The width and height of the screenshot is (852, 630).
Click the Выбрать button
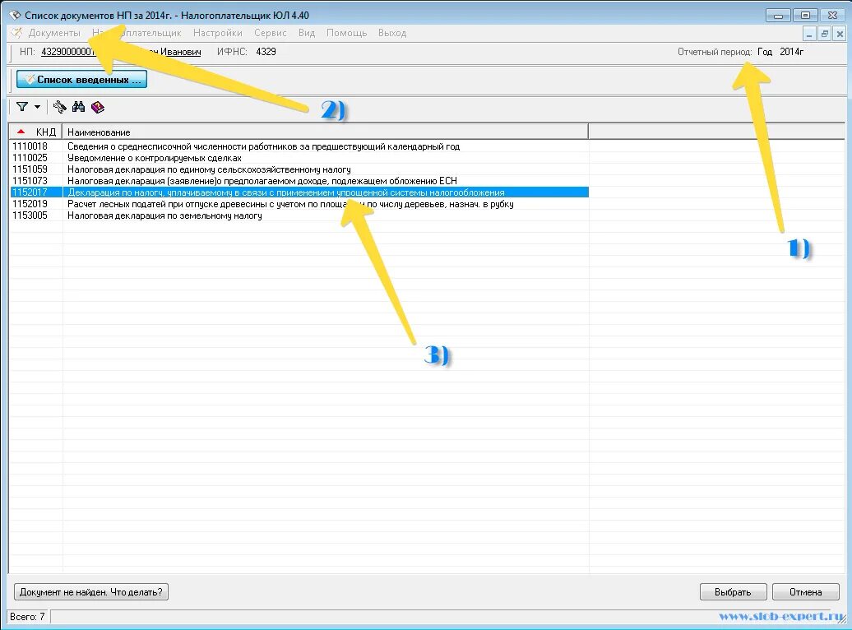click(x=733, y=591)
